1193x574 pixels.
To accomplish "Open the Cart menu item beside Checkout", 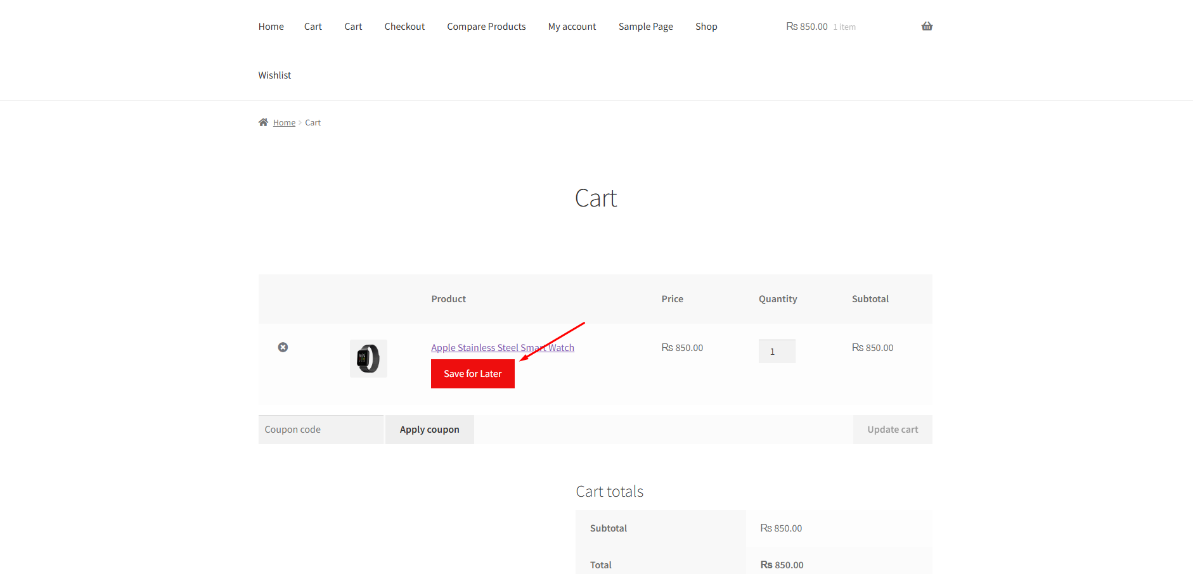I will [x=353, y=27].
